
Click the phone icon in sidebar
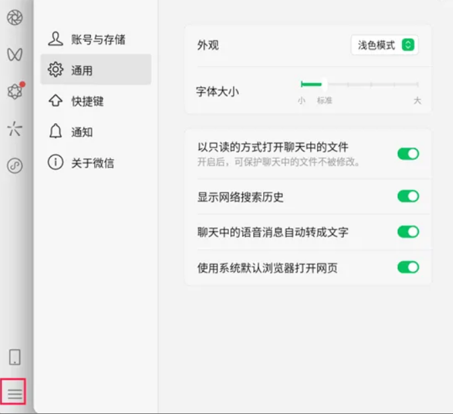[x=15, y=357]
